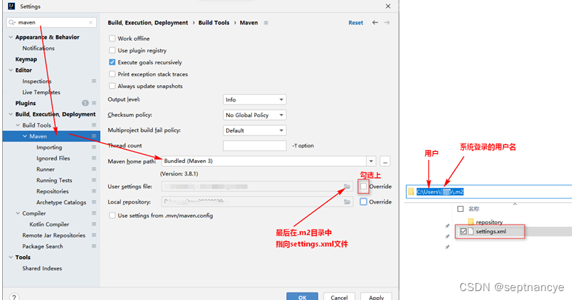Click the 名称 column header in Explorer
Screen dimensions: 575x300
click(473, 209)
